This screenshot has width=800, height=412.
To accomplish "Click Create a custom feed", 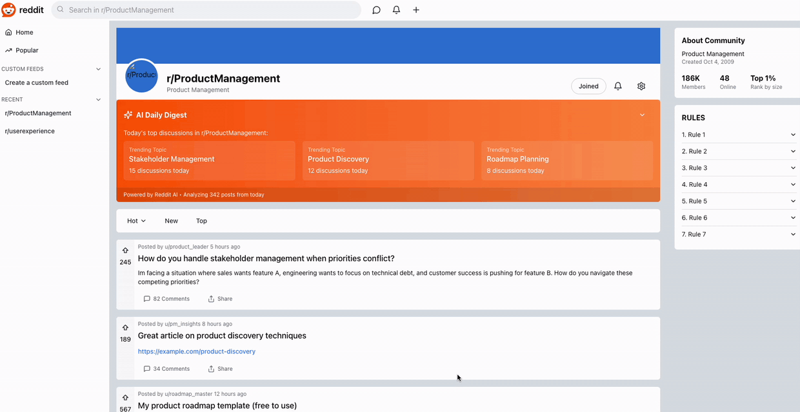I will [37, 82].
